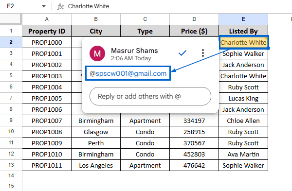Select the Ava Martin cell
This screenshot has width=292, height=191.
(x=243, y=154)
